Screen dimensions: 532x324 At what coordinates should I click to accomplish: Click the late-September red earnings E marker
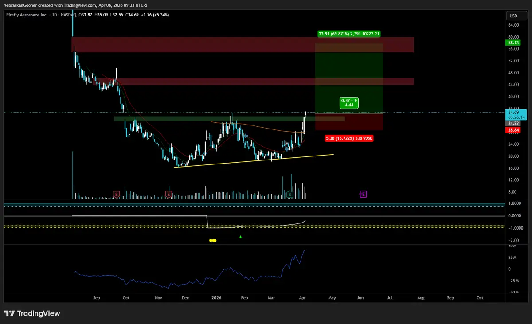pos(116,194)
